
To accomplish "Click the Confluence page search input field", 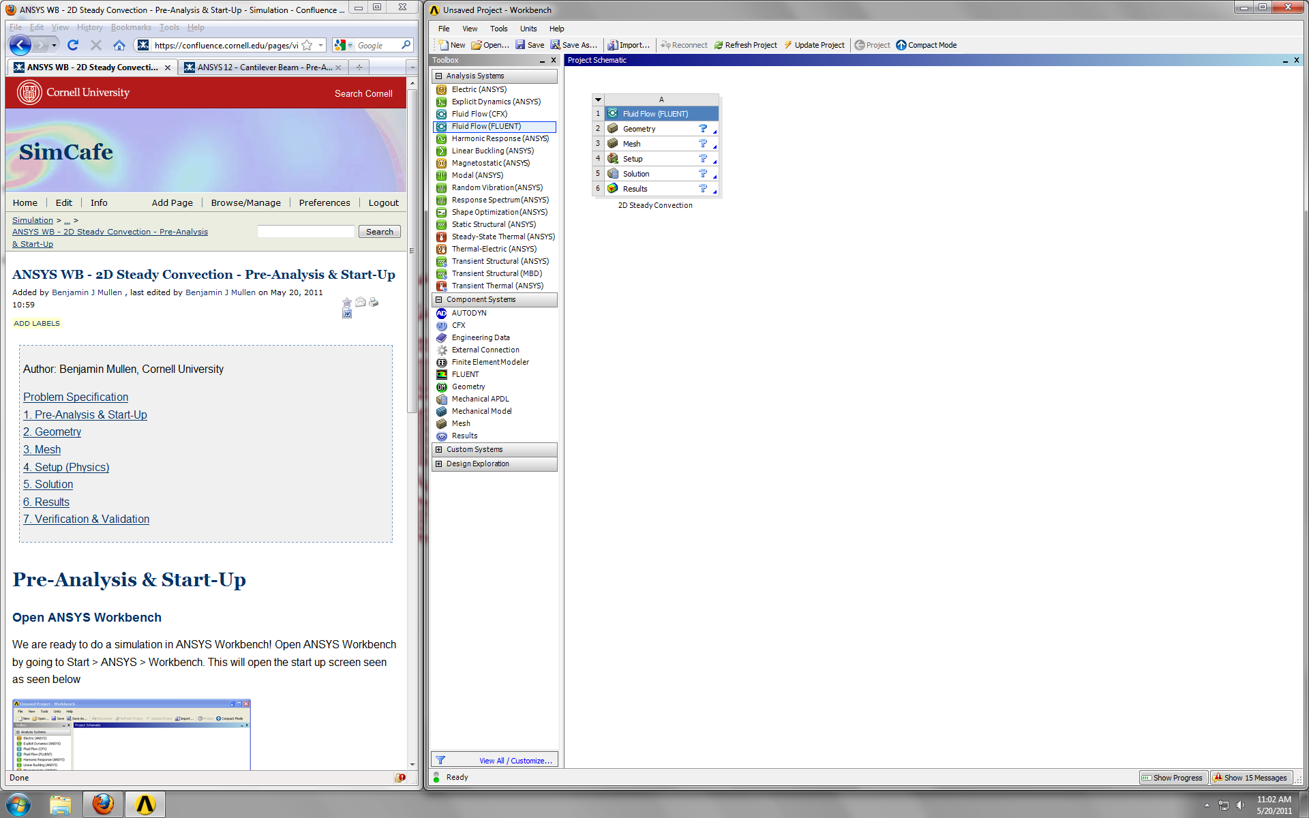I will tap(306, 232).
